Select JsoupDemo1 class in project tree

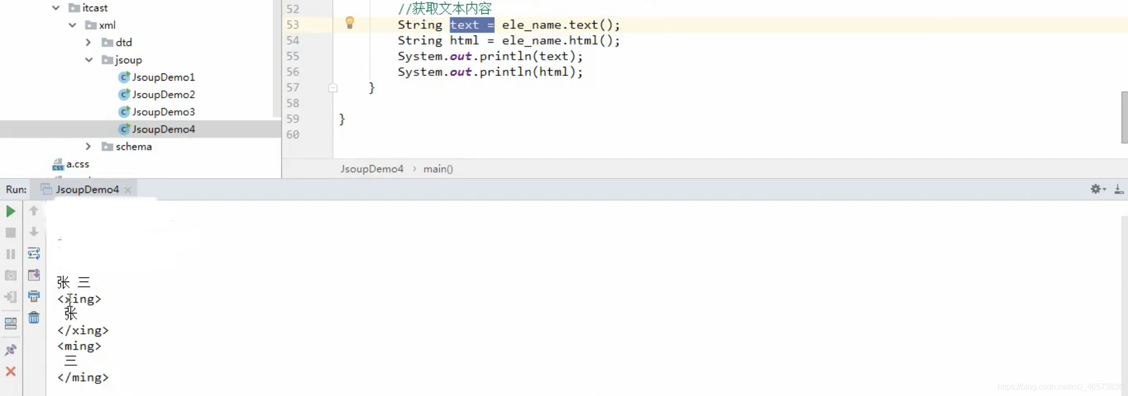point(157,77)
